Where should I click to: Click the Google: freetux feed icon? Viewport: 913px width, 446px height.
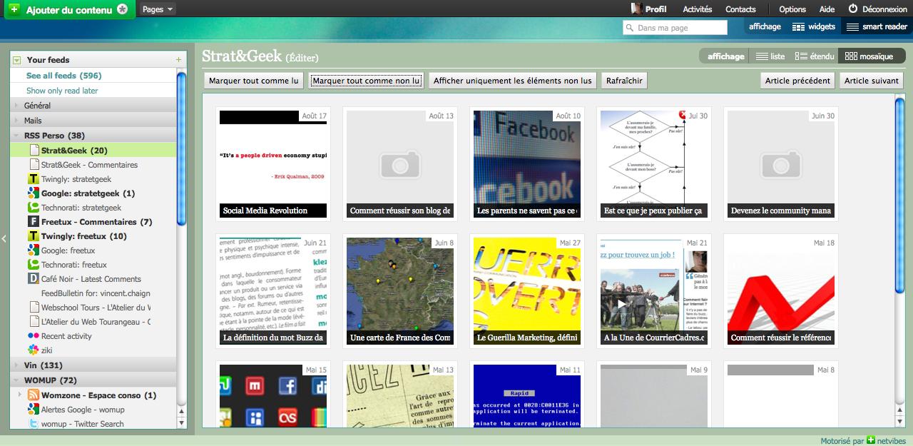33,250
